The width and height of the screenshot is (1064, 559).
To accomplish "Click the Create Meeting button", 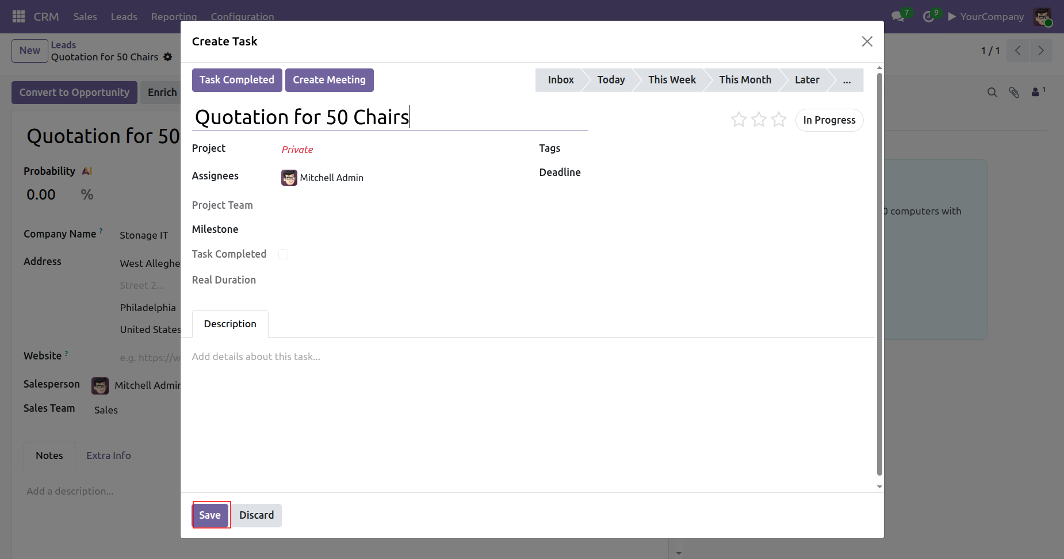I will point(329,80).
